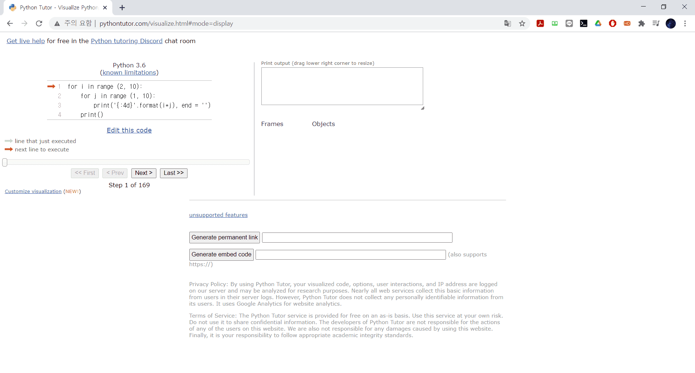
Task: Open the Adobe Acrobat extension
Action: pos(540,24)
